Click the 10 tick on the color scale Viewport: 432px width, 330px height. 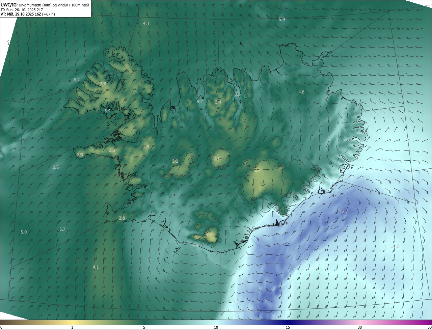[216, 327]
